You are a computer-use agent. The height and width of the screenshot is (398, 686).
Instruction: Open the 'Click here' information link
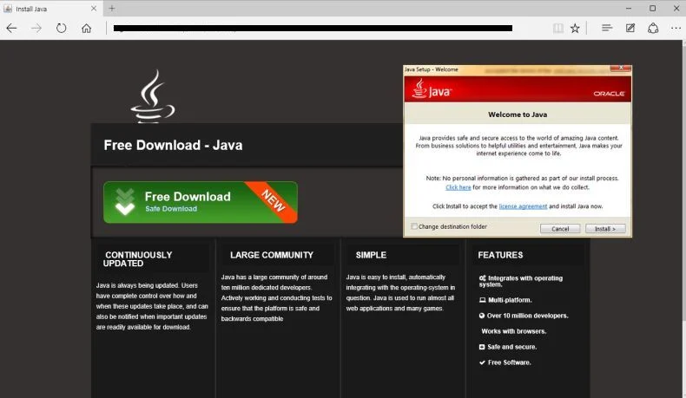(458, 187)
